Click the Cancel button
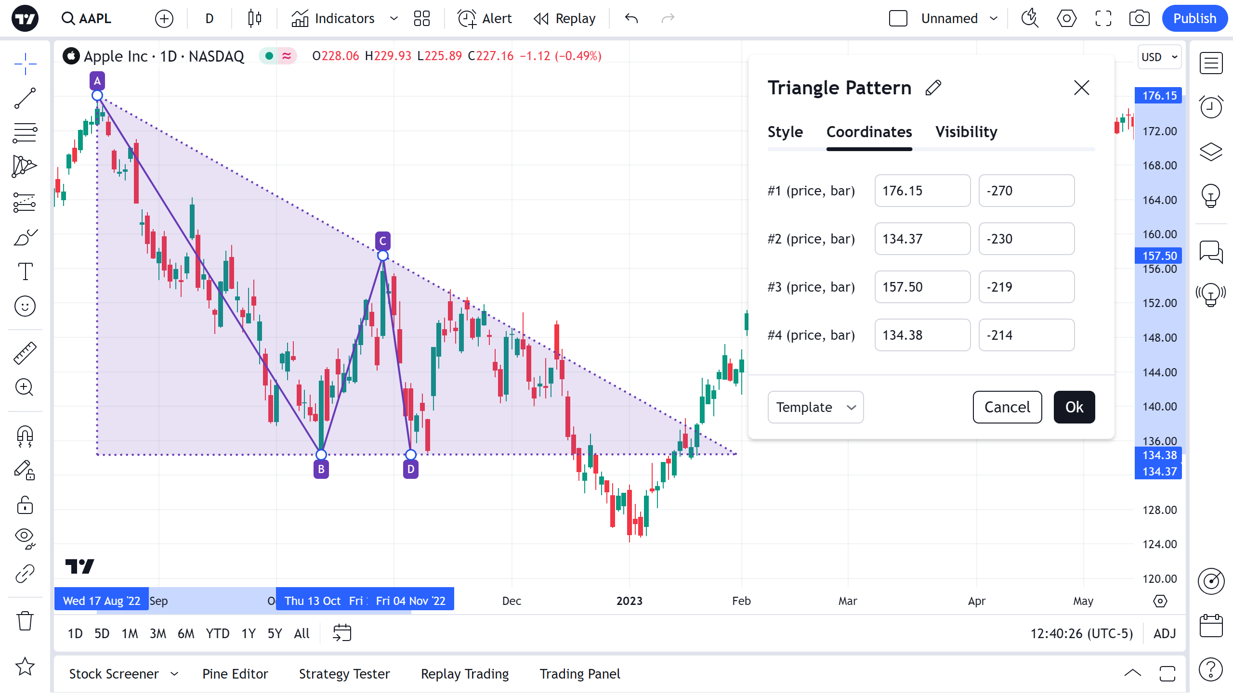 (1007, 407)
